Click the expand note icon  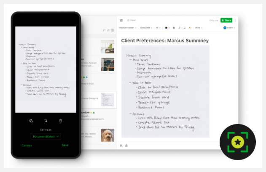[x=121, y=20]
